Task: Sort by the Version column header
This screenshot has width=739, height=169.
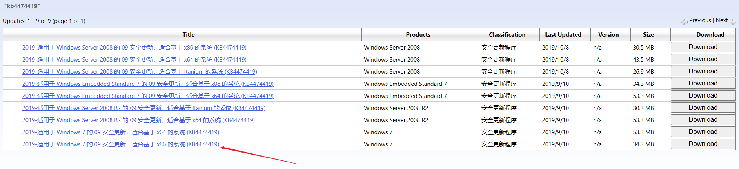Action: point(608,35)
